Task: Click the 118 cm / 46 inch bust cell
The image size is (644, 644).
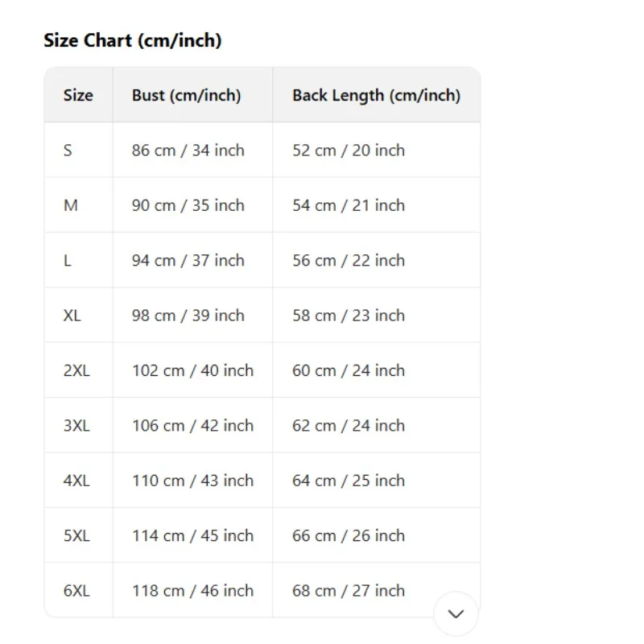Action: pos(192,591)
